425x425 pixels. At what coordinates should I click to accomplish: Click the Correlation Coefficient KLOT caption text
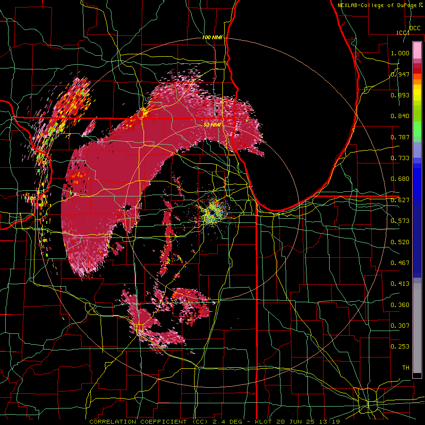pos(214,422)
